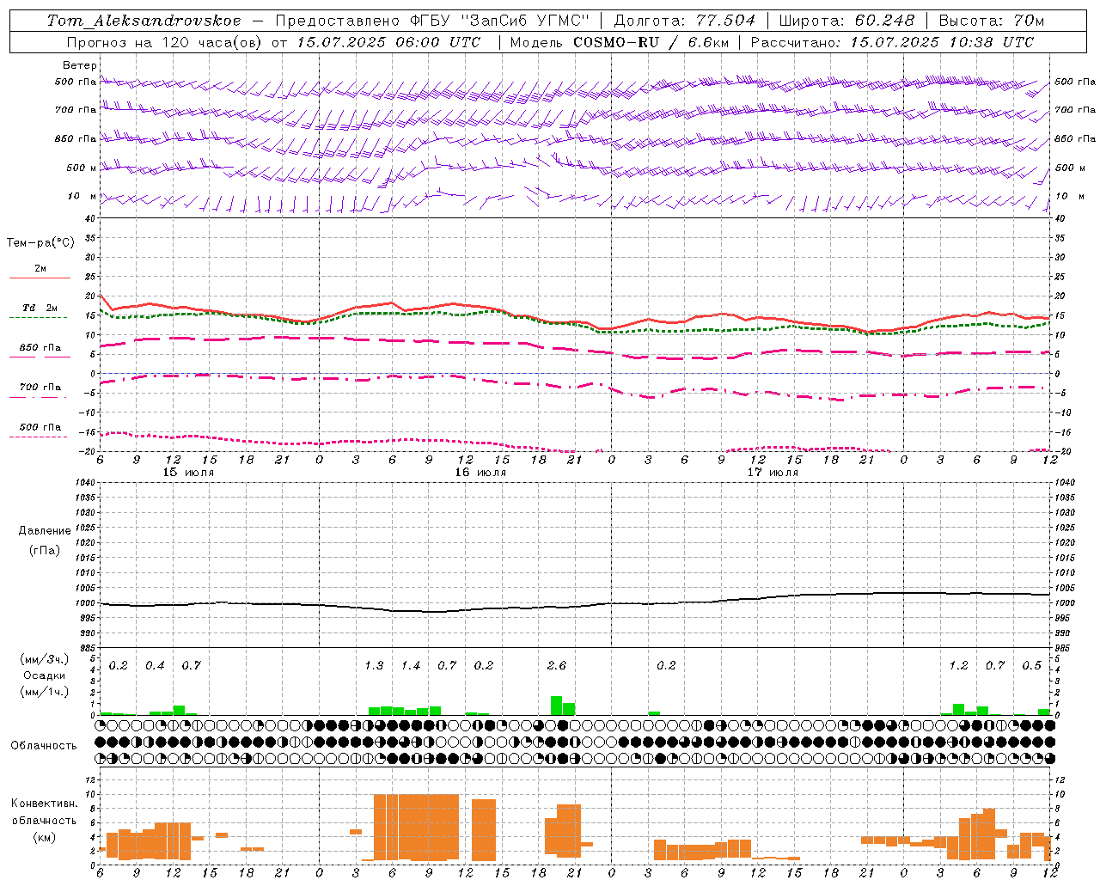Click the tallest green precipitation bar under 2.6
Screen dimensions: 1100x880
coord(556,706)
